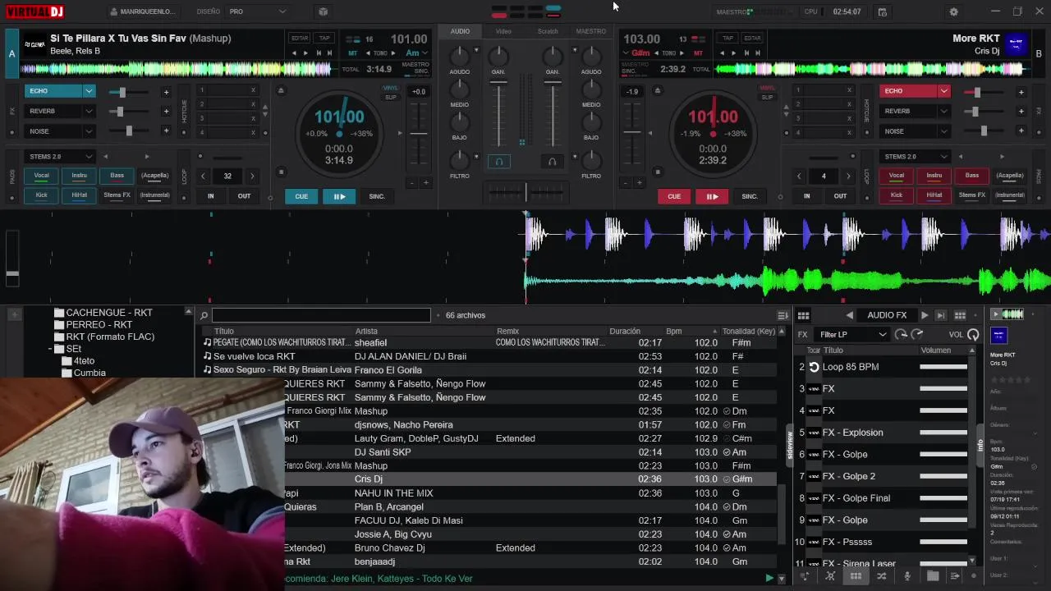Click SINC. button on deck A
Viewport: 1051px width, 591px height.
[x=377, y=196]
